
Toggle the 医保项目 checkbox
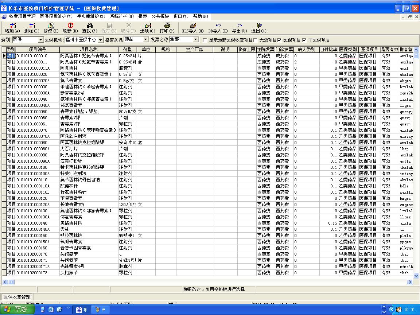coord(279,40)
